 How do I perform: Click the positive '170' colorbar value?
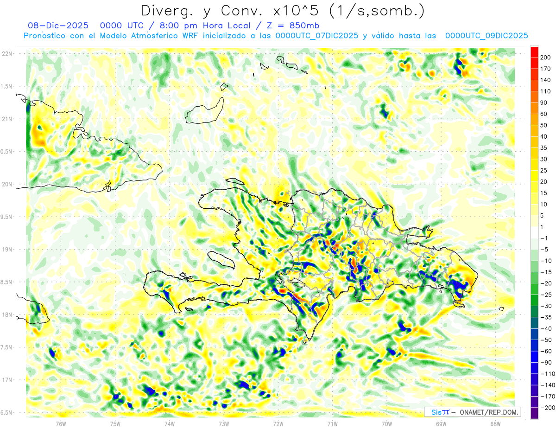tap(546, 69)
